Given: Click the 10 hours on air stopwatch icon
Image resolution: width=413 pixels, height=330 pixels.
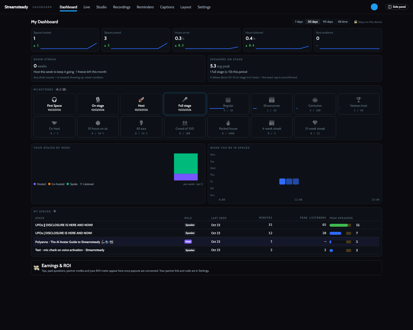Looking at the screenshot, I should (98, 123).
